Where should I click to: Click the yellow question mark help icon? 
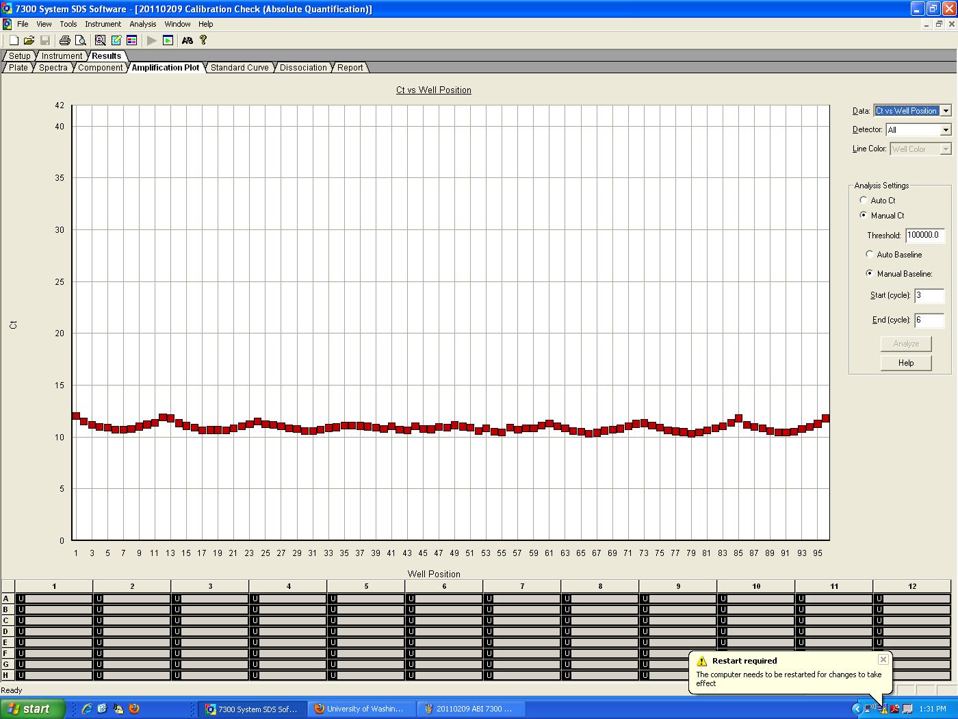[203, 40]
